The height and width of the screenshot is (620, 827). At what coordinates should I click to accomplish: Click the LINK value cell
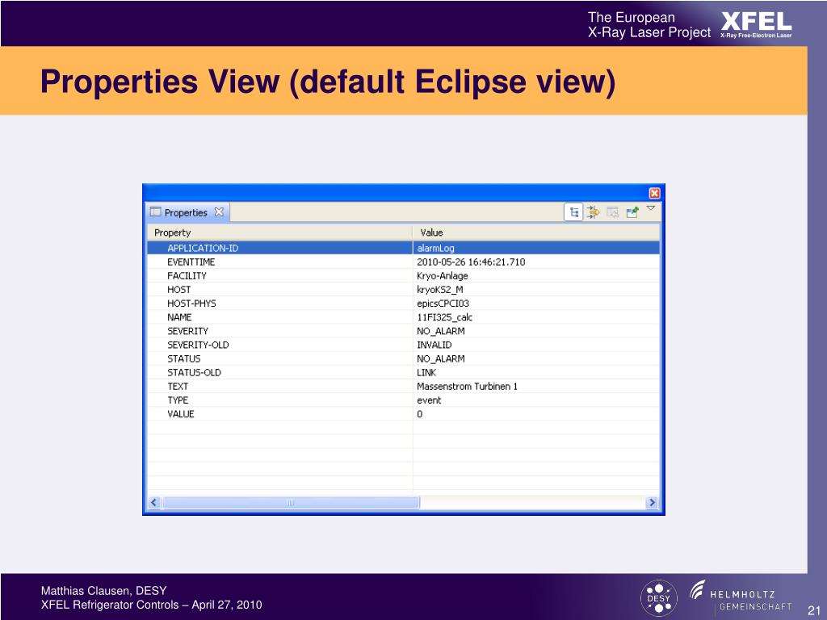[536, 372]
